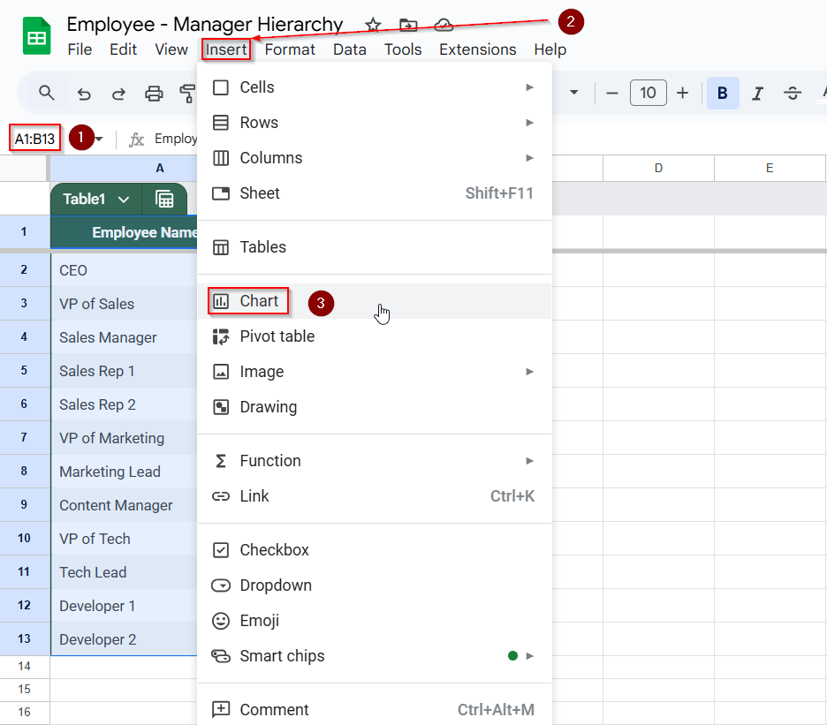This screenshot has height=725, width=827.
Task: Select Pivot table menu entry
Action: tap(375, 336)
